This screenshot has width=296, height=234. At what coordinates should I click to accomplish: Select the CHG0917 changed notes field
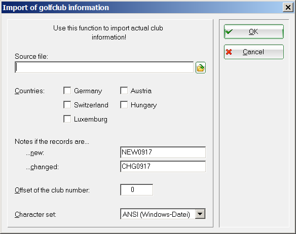[163, 167]
